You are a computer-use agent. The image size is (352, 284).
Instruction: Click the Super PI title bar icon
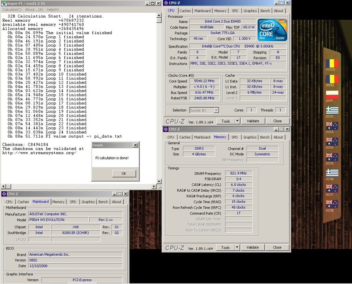[x=4, y=4]
